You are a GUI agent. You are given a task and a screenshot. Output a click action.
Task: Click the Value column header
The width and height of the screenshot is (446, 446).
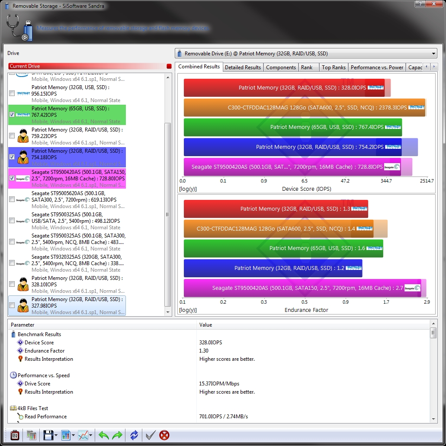(x=313, y=325)
